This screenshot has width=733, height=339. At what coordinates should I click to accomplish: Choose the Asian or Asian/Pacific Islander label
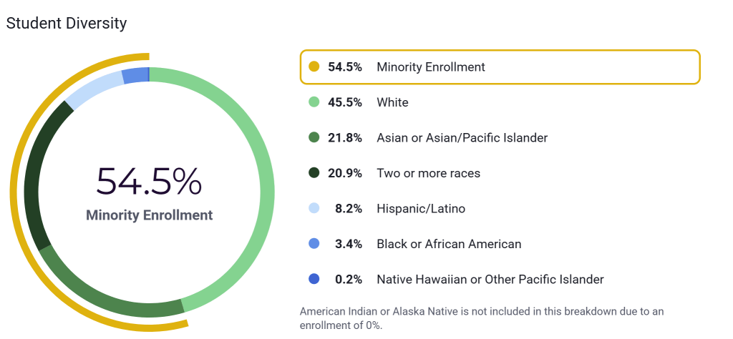pos(462,138)
